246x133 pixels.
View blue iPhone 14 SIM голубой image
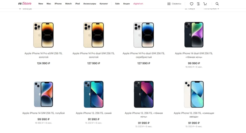pyautogui.click(x=43, y=94)
